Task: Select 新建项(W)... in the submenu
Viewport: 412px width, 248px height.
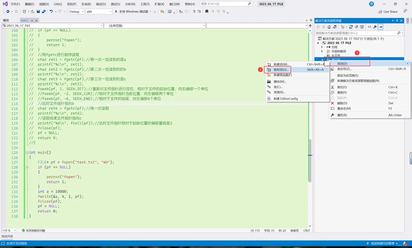Action: click(x=297, y=64)
